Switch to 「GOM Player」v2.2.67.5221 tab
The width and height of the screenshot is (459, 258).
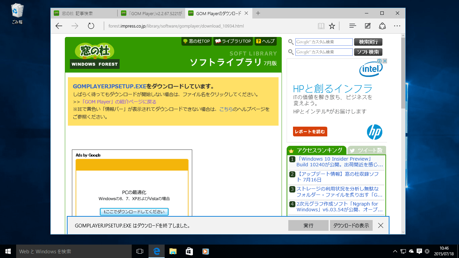tap(151, 13)
